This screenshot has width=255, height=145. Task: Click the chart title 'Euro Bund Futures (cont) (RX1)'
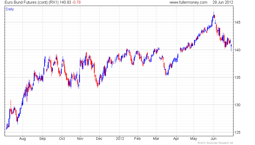(31, 2)
